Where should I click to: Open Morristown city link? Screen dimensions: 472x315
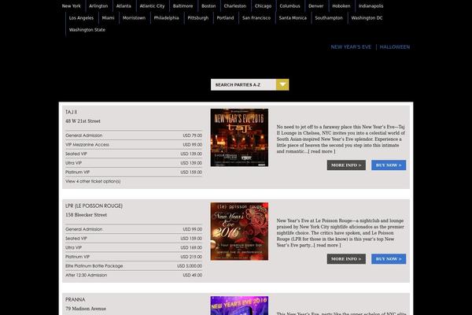pos(135,18)
